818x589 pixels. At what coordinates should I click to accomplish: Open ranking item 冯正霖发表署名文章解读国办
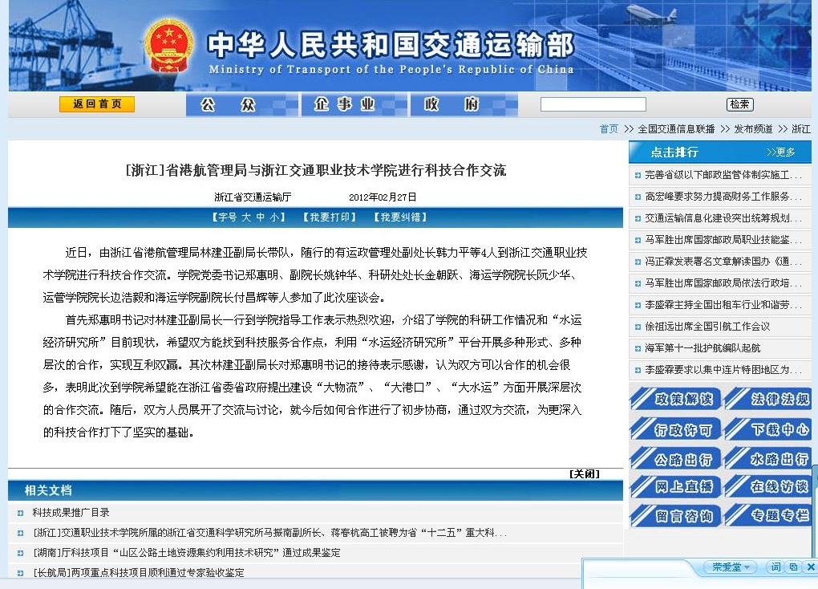pos(723,261)
